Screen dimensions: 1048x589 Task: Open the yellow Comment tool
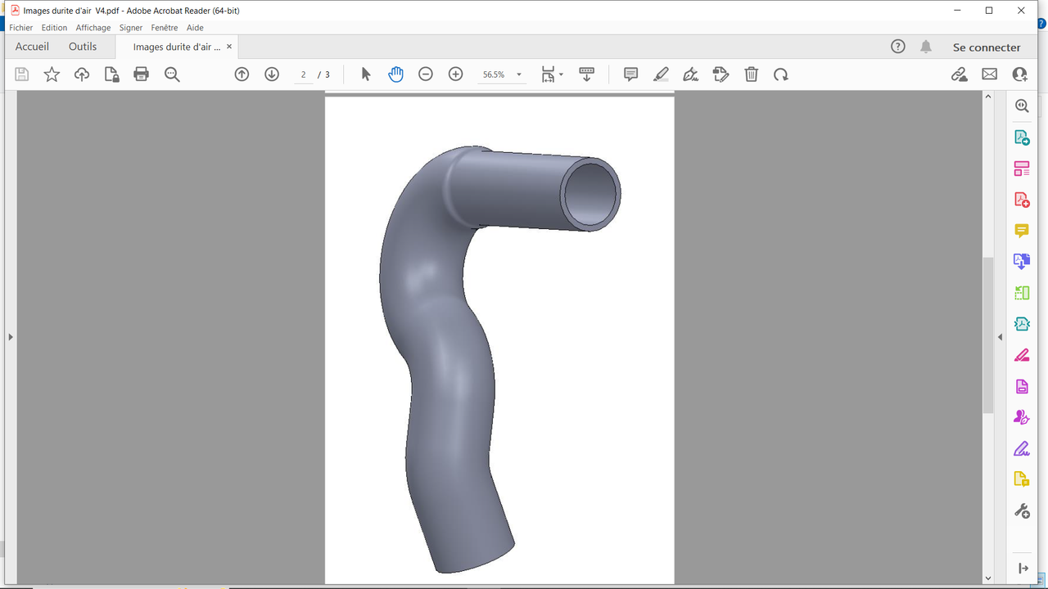(1022, 231)
